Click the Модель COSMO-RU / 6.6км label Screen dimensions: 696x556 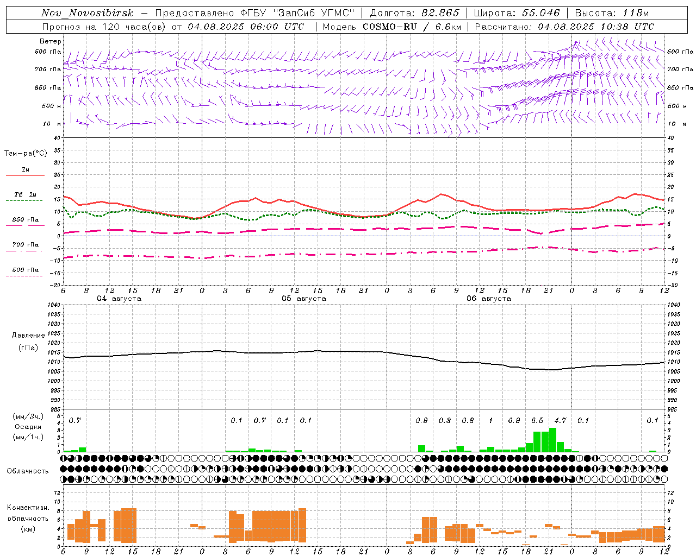[x=391, y=27]
